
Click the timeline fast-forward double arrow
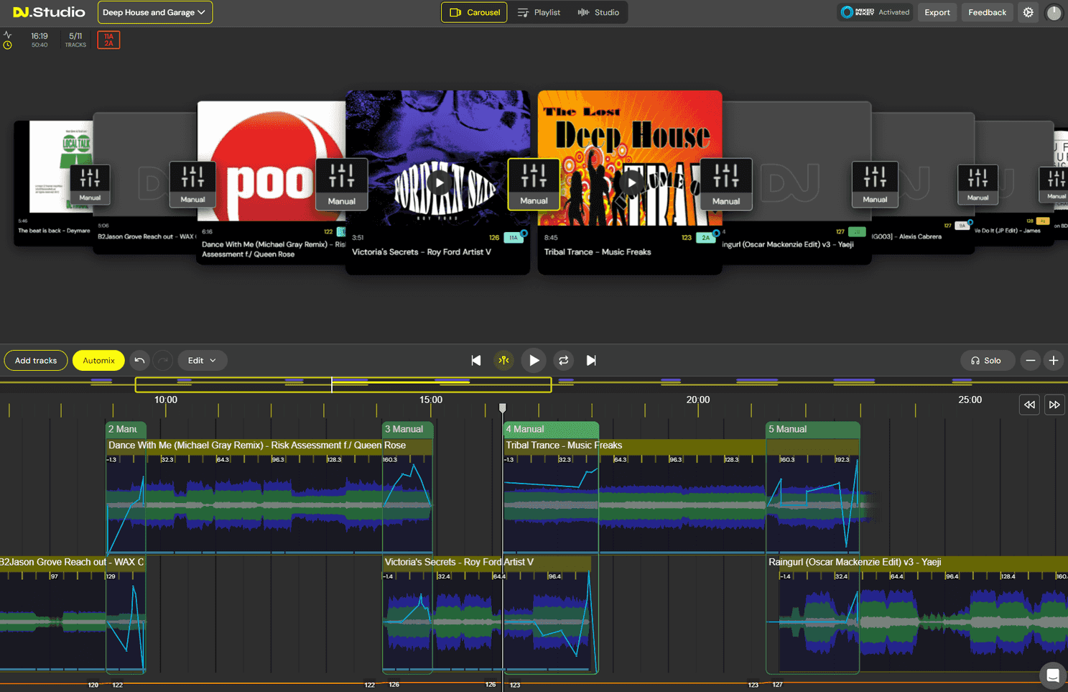point(1054,405)
